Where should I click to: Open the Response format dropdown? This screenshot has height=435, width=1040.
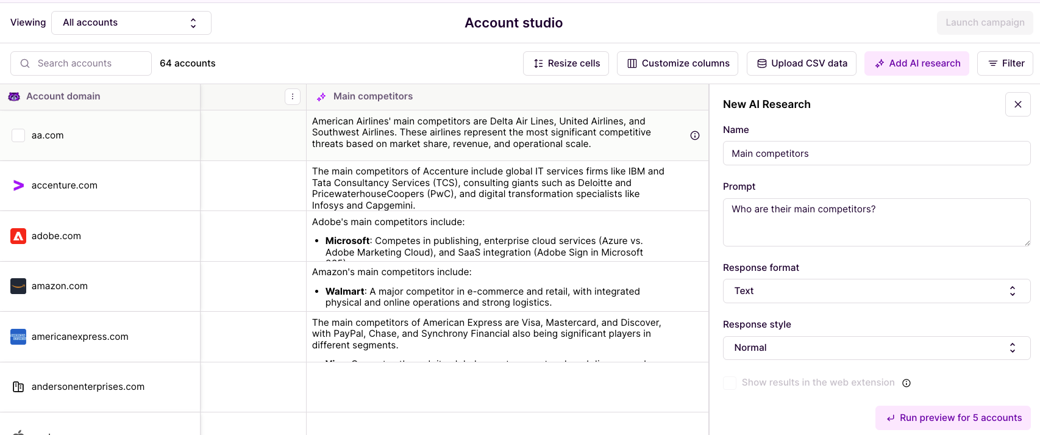pyautogui.click(x=877, y=291)
